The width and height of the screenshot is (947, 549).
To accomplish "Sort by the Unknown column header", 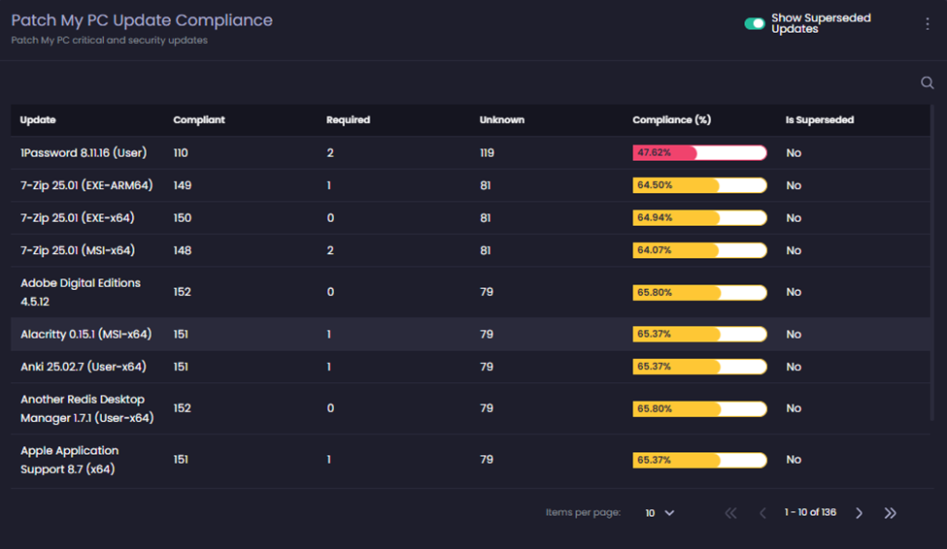I will tap(502, 119).
